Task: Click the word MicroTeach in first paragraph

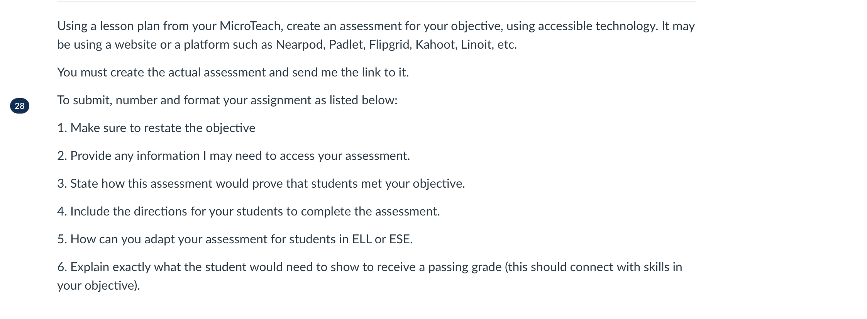Action: (x=250, y=26)
